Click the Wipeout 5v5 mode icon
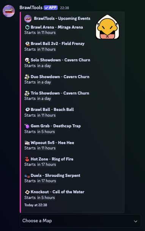 pyautogui.click(x=27, y=143)
